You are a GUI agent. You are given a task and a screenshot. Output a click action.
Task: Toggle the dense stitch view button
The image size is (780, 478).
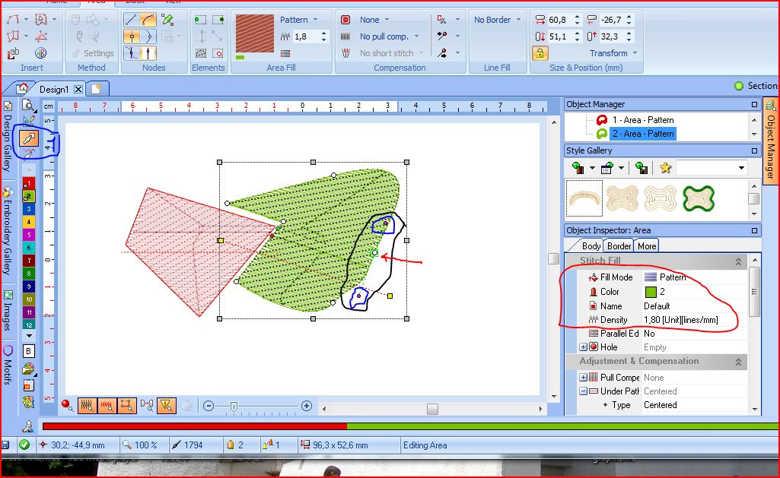pos(88,406)
